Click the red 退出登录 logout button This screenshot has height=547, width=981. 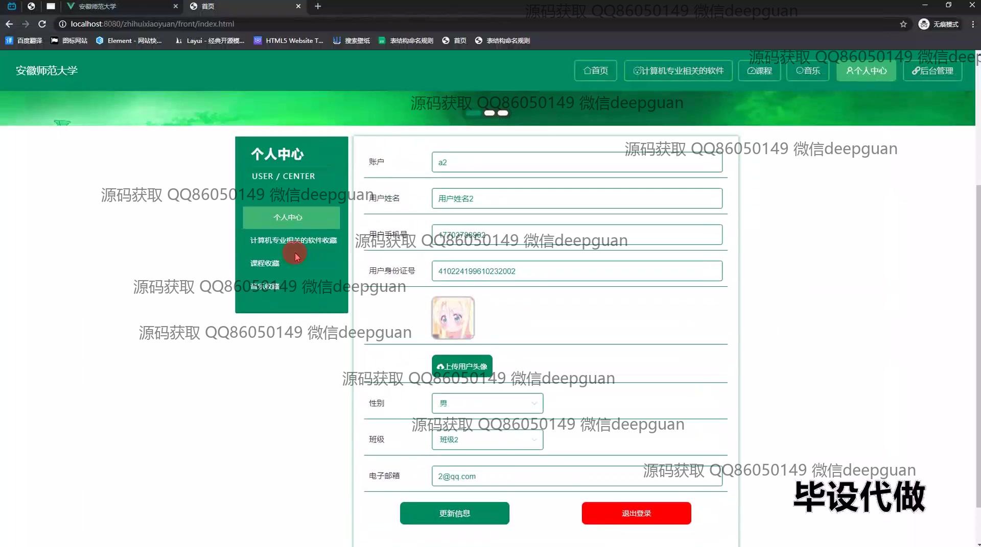pyautogui.click(x=636, y=513)
